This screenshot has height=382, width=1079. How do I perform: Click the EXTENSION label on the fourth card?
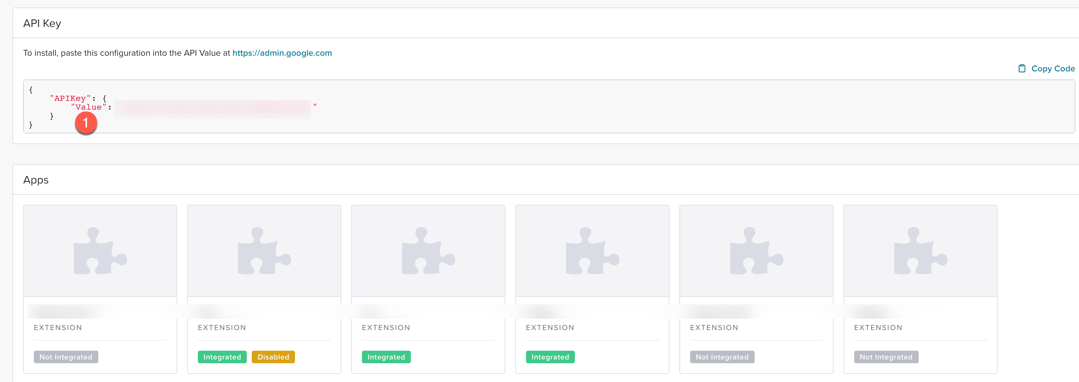coord(550,328)
